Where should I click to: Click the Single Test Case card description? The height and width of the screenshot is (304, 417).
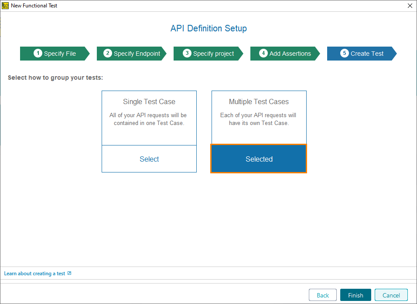(x=149, y=119)
